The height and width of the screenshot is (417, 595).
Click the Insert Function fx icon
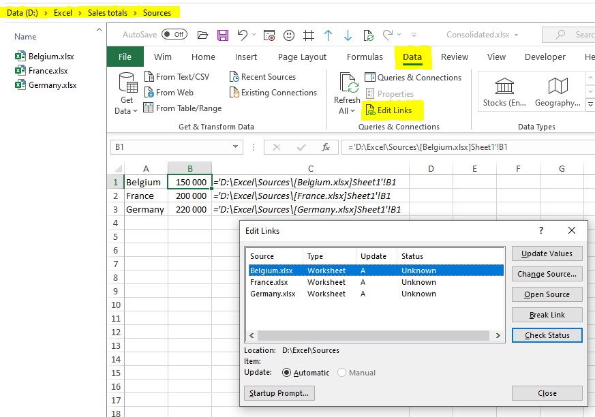tap(326, 147)
